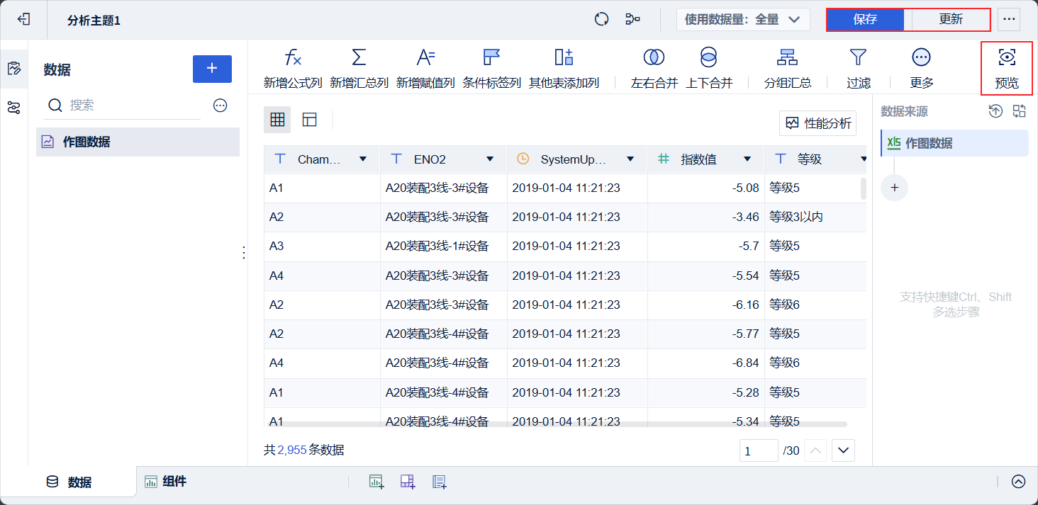Click the cell reading 等级3以内
Image resolution: width=1038 pixels, height=505 pixels.
coord(815,217)
